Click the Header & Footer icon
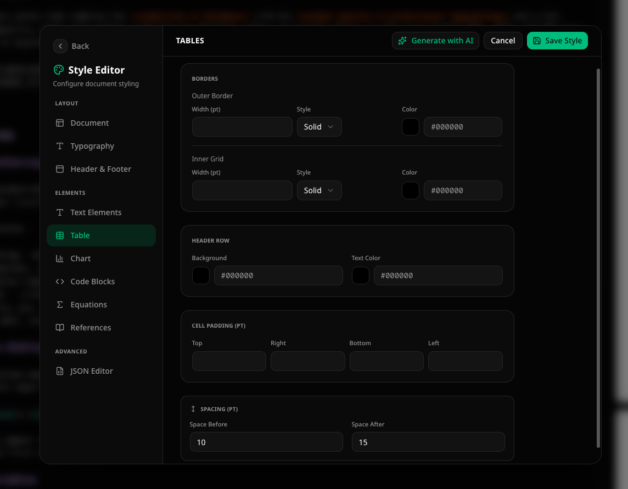The height and width of the screenshot is (489, 628). click(x=60, y=169)
